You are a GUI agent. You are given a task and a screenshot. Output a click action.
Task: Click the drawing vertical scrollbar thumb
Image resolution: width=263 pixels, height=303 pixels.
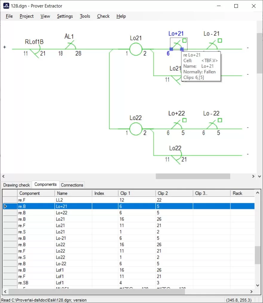click(x=259, y=53)
